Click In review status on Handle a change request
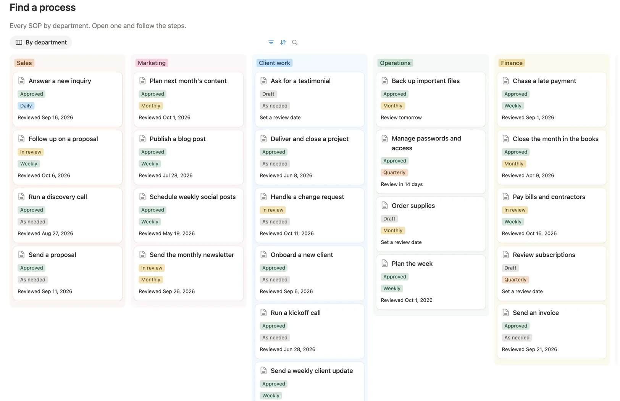 pyautogui.click(x=273, y=210)
